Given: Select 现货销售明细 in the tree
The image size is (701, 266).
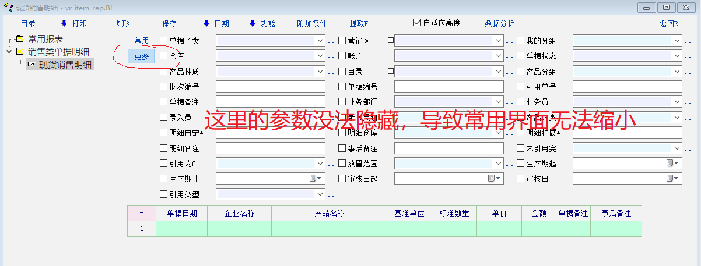Looking at the screenshot, I should 65,64.
